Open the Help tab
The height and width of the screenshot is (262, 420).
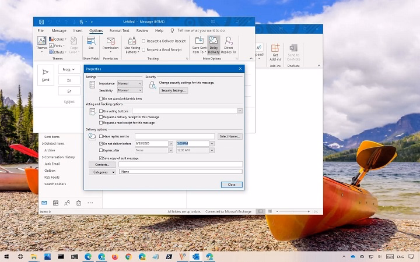(x=159, y=30)
